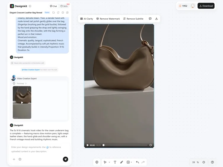The image size is (223, 167).
Task: Collapse the sidebar panel icon next to Designkit
Action: [30, 6]
